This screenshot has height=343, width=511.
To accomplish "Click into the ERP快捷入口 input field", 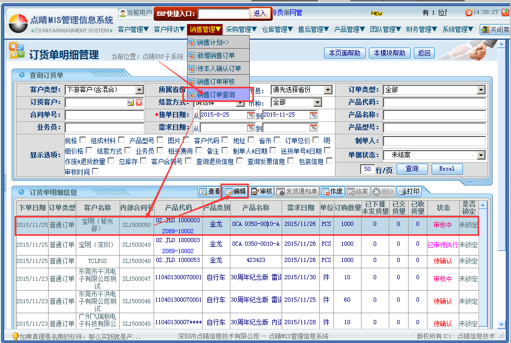I will [224, 13].
